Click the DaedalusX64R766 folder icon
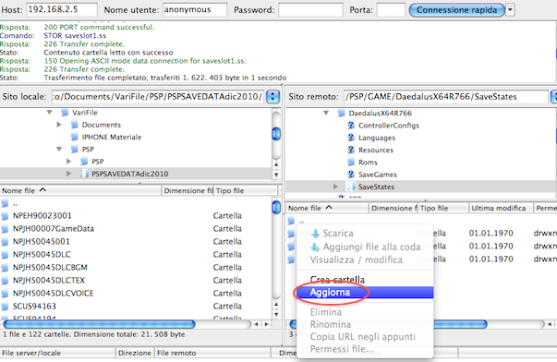557x362 pixels. pos(341,113)
